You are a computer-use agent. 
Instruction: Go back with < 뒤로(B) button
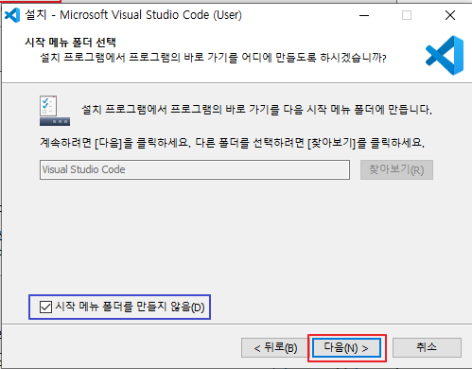pyautogui.click(x=275, y=348)
